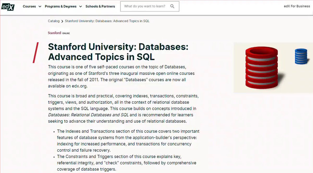Screen dimensions: 313x173
Task: Click the Stanford Online logo
Action: [59, 33]
